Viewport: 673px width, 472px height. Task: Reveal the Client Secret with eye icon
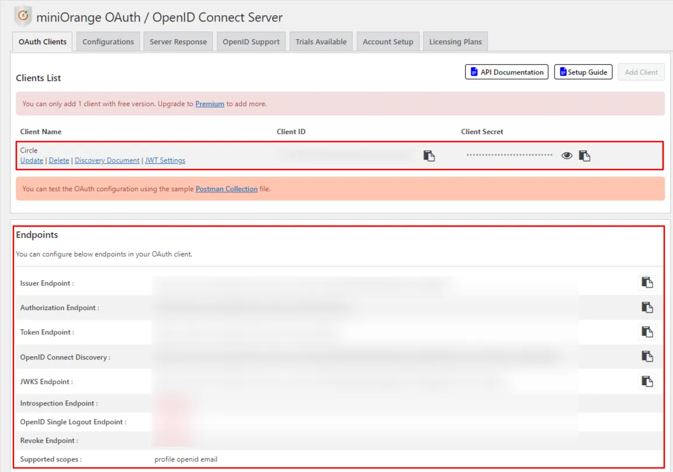pos(566,156)
